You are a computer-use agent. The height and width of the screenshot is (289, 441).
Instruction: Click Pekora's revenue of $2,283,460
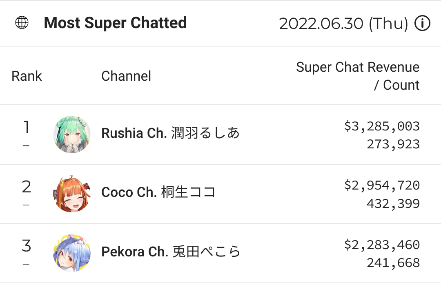382,245
